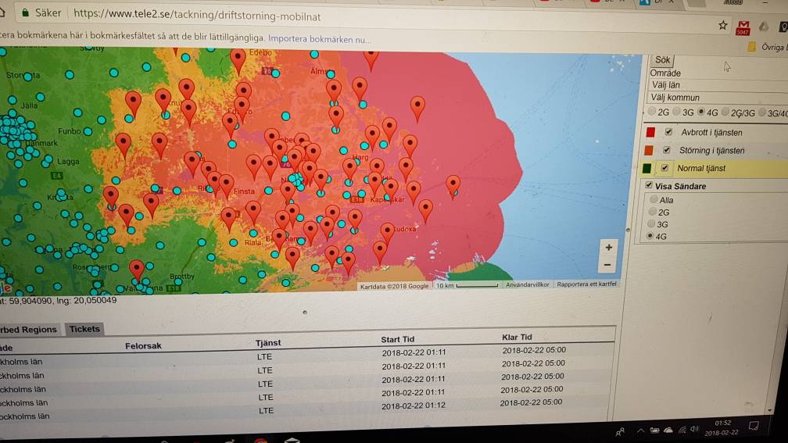Toggle the Visa Sändare checkbox
The width and height of the screenshot is (788, 443).
(x=649, y=185)
